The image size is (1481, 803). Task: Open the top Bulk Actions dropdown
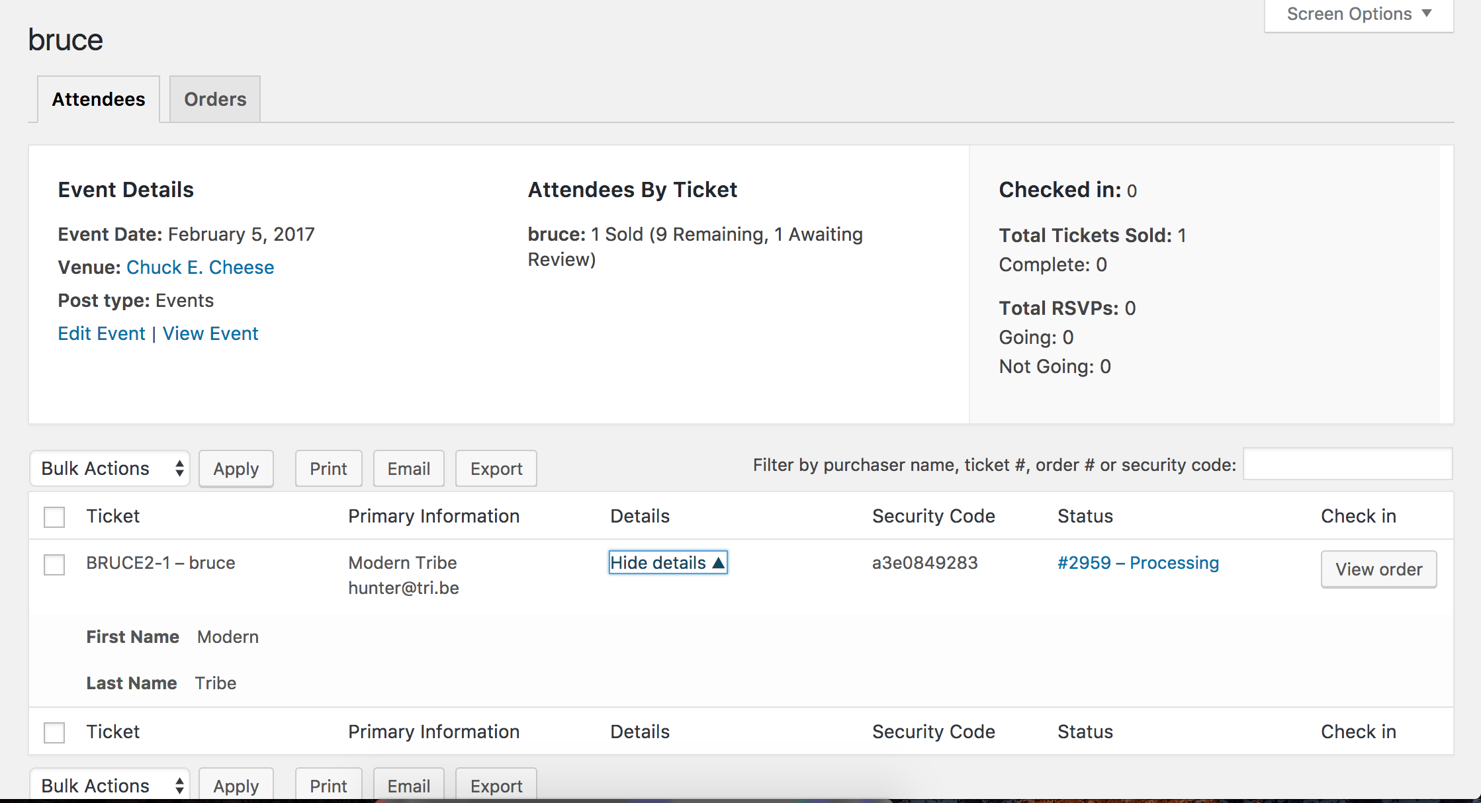pos(110,468)
